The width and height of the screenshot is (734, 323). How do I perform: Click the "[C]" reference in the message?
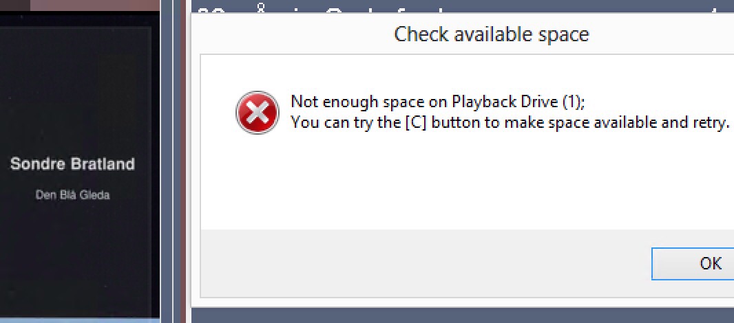click(416, 122)
